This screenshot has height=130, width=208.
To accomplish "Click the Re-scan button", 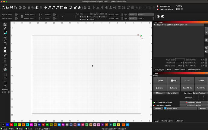I will pyautogui.click(x=203, y=108).
